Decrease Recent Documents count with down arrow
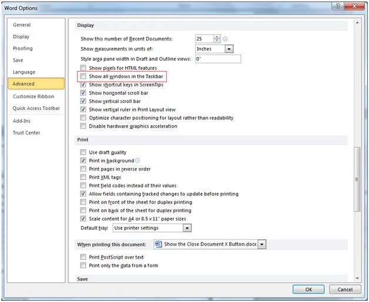Image resolution: width=369 pixels, height=302 pixels. coord(217,41)
